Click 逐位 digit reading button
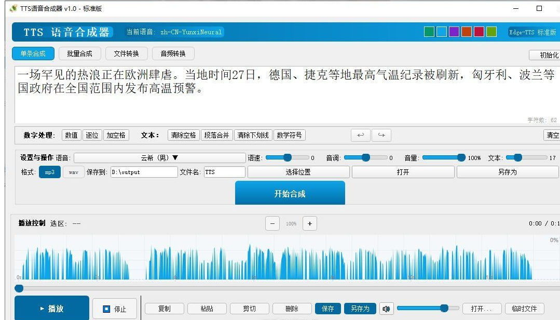The image size is (560, 320). tap(92, 135)
